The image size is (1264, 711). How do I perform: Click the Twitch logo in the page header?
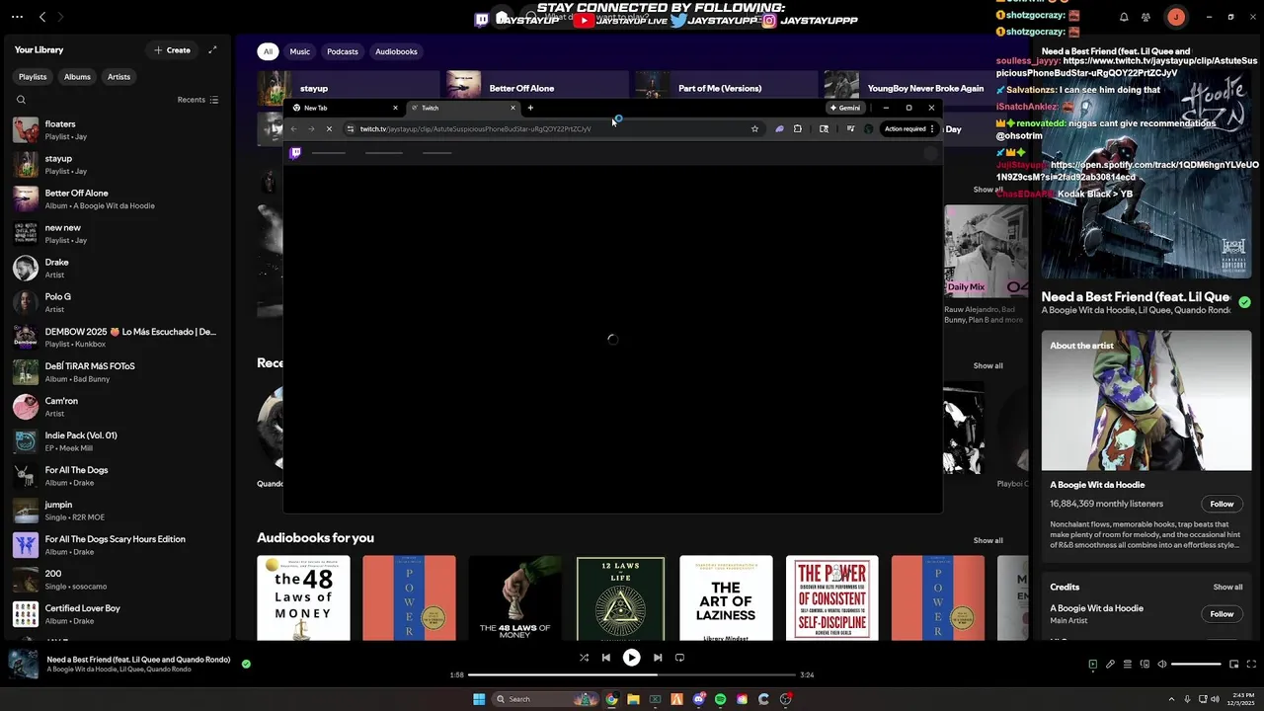(294, 153)
